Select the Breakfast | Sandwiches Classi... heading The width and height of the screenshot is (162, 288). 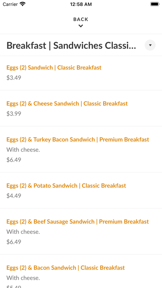(71, 46)
